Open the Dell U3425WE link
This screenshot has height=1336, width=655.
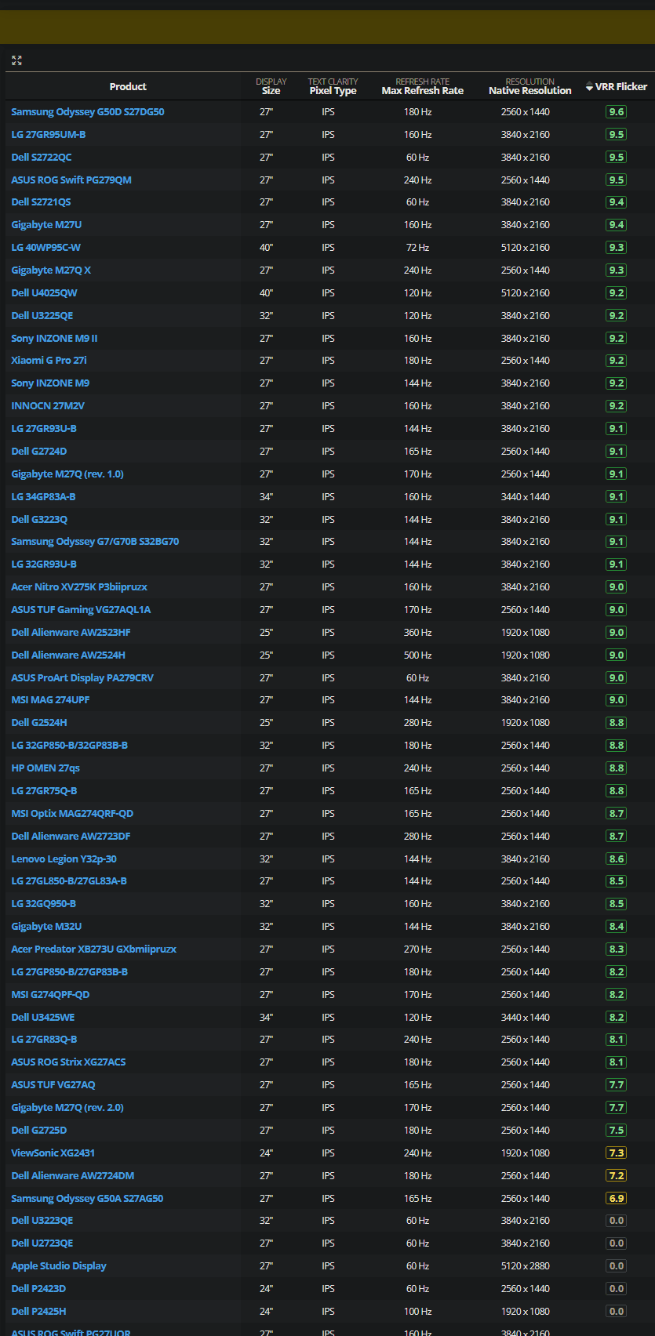tap(43, 1018)
